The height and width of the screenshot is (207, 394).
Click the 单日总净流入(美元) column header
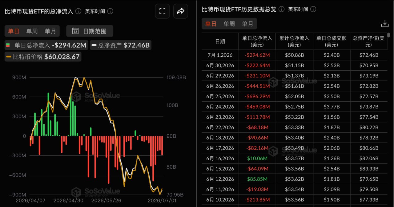tap(257, 41)
